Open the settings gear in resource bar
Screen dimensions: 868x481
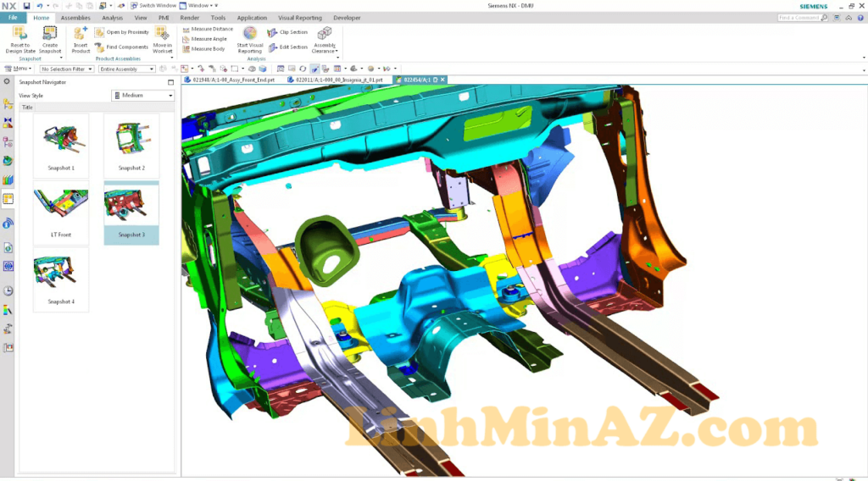[x=7, y=81]
